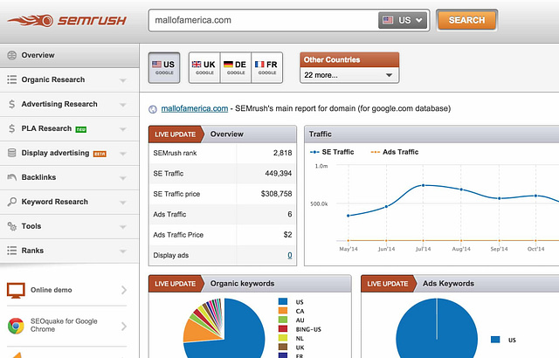Open Advertising Research in sidebar

click(69, 104)
